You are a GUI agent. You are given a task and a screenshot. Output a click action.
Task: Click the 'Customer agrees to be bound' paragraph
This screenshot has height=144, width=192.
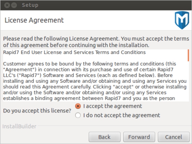pos(95,81)
